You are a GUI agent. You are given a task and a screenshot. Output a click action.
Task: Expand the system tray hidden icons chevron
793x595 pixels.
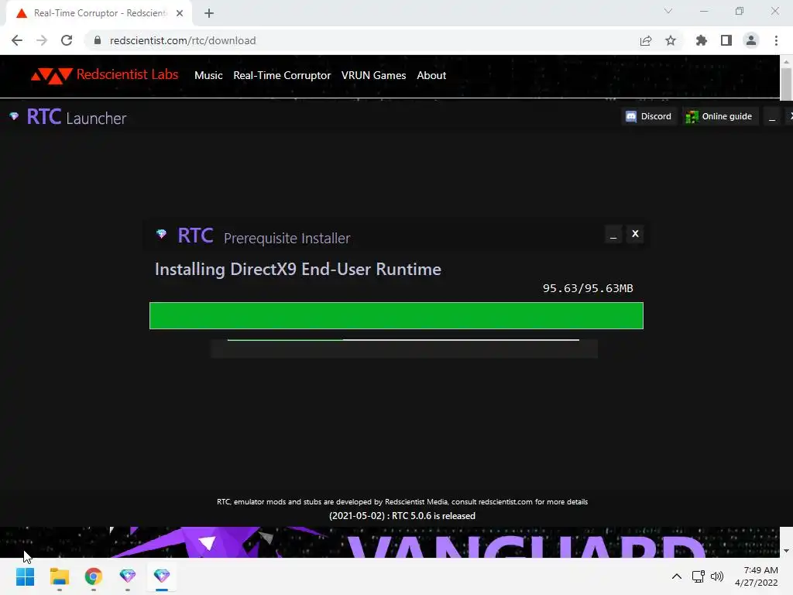tap(677, 576)
